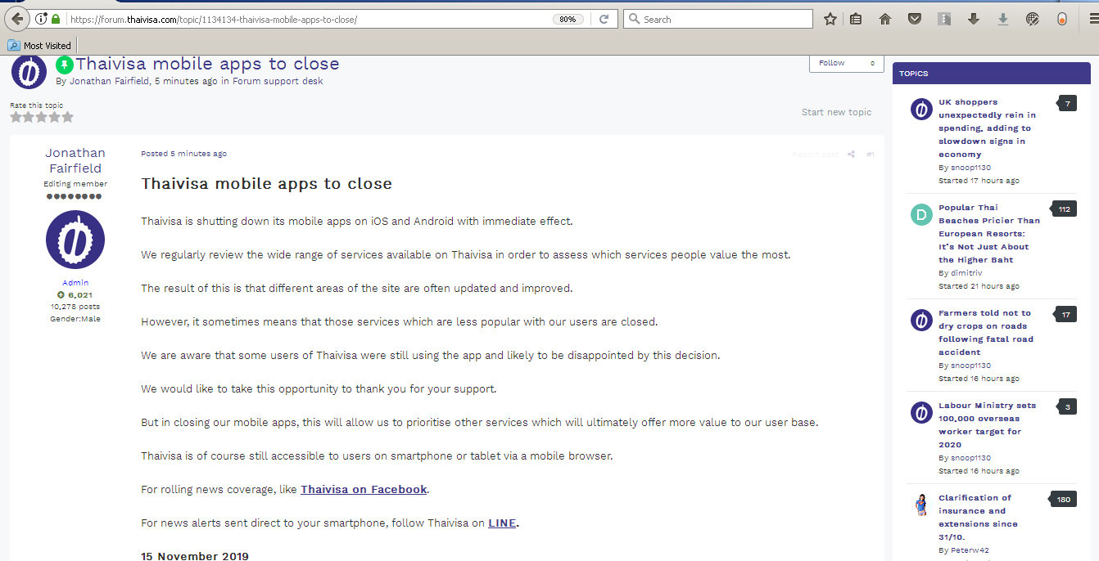This screenshot has height=561, width=1099.
Task: Bookmark this page with the star icon
Action: (x=830, y=19)
